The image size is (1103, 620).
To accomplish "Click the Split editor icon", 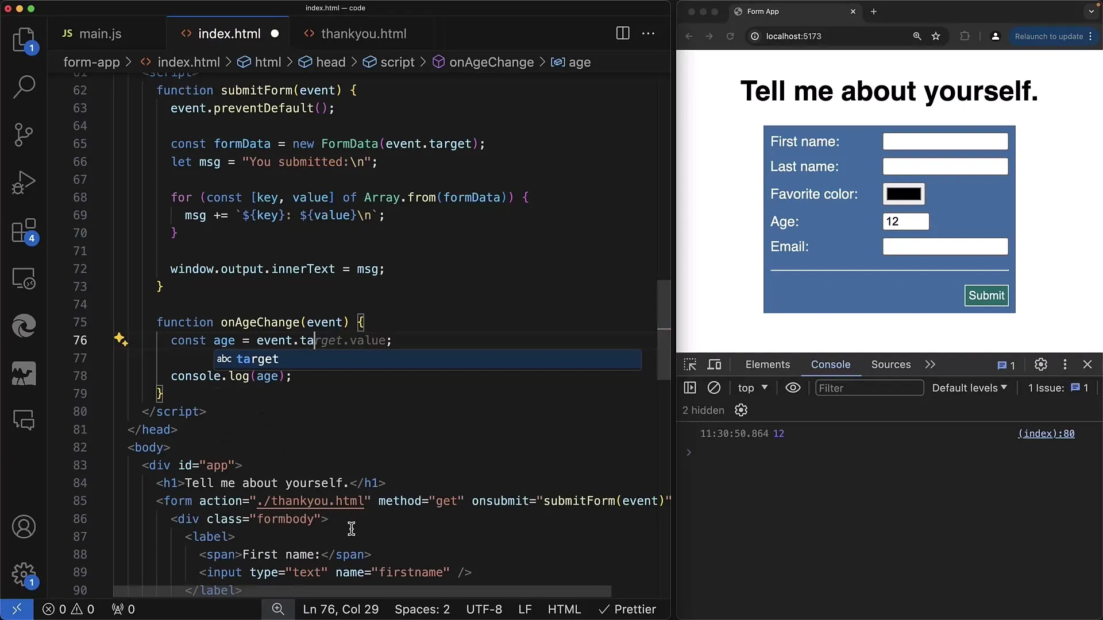I will [x=623, y=33].
